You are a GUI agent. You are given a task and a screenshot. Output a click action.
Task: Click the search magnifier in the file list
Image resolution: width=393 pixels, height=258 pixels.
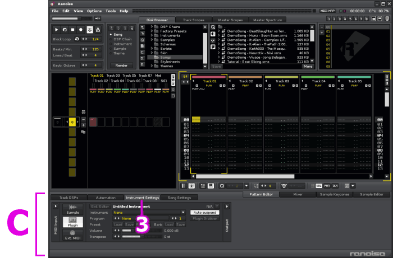coord(213,27)
